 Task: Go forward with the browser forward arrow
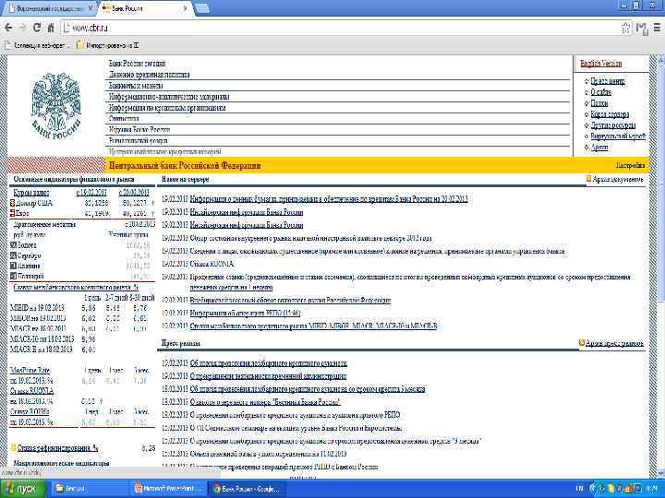pos(23,28)
